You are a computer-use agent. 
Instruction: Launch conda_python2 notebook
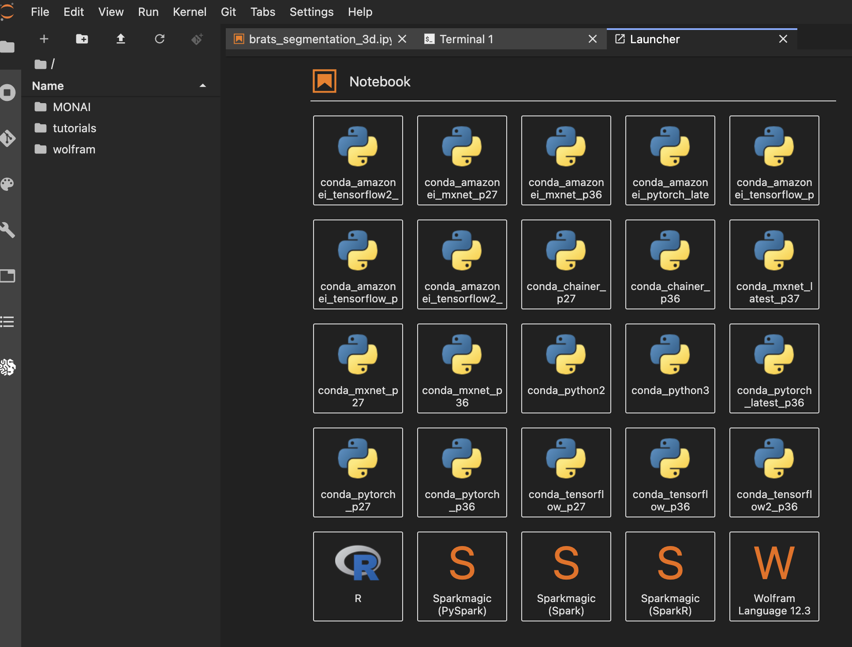566,368
